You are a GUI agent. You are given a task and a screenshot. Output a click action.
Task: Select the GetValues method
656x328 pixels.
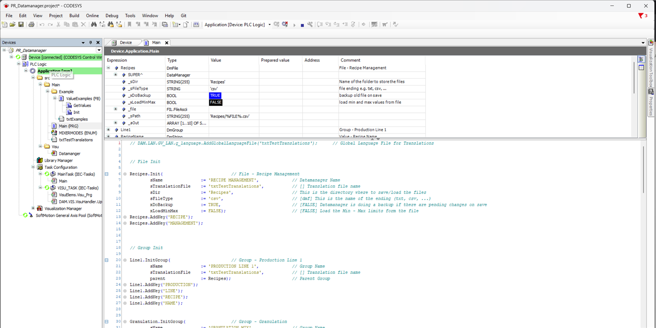[82, 105]
